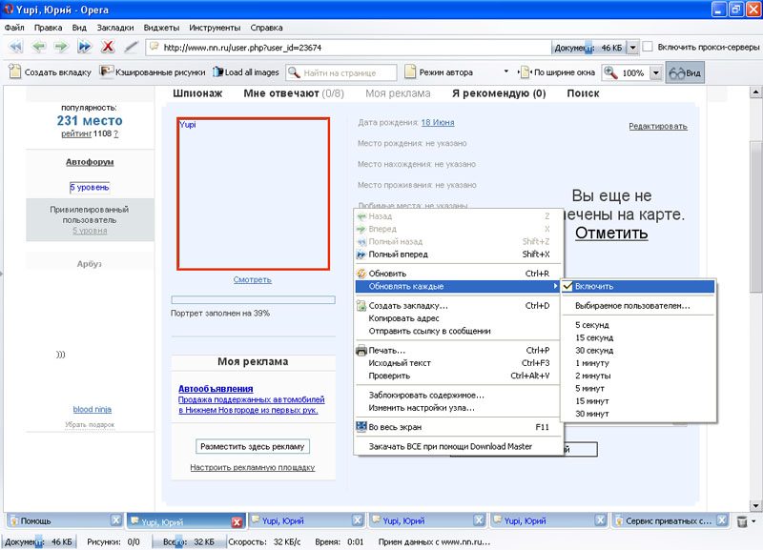The height and width of the screenshot is (550, 763).
Task: Click the vertical scrollbar thumb
Action: (x=755, y=218)
